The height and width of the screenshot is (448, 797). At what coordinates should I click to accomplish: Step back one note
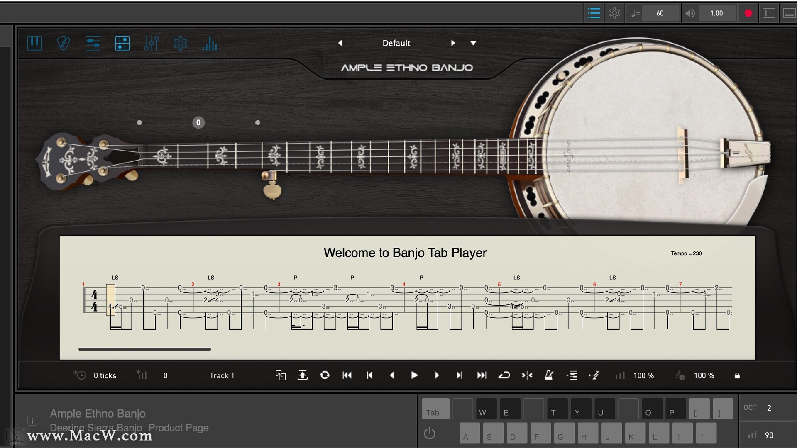pos(392,375)
